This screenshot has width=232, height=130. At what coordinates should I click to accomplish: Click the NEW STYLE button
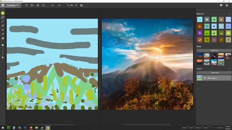214,51
